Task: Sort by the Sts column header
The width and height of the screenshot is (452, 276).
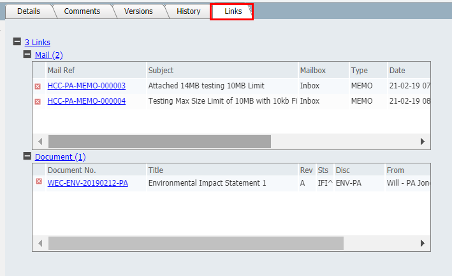Action: click(325, 170)
